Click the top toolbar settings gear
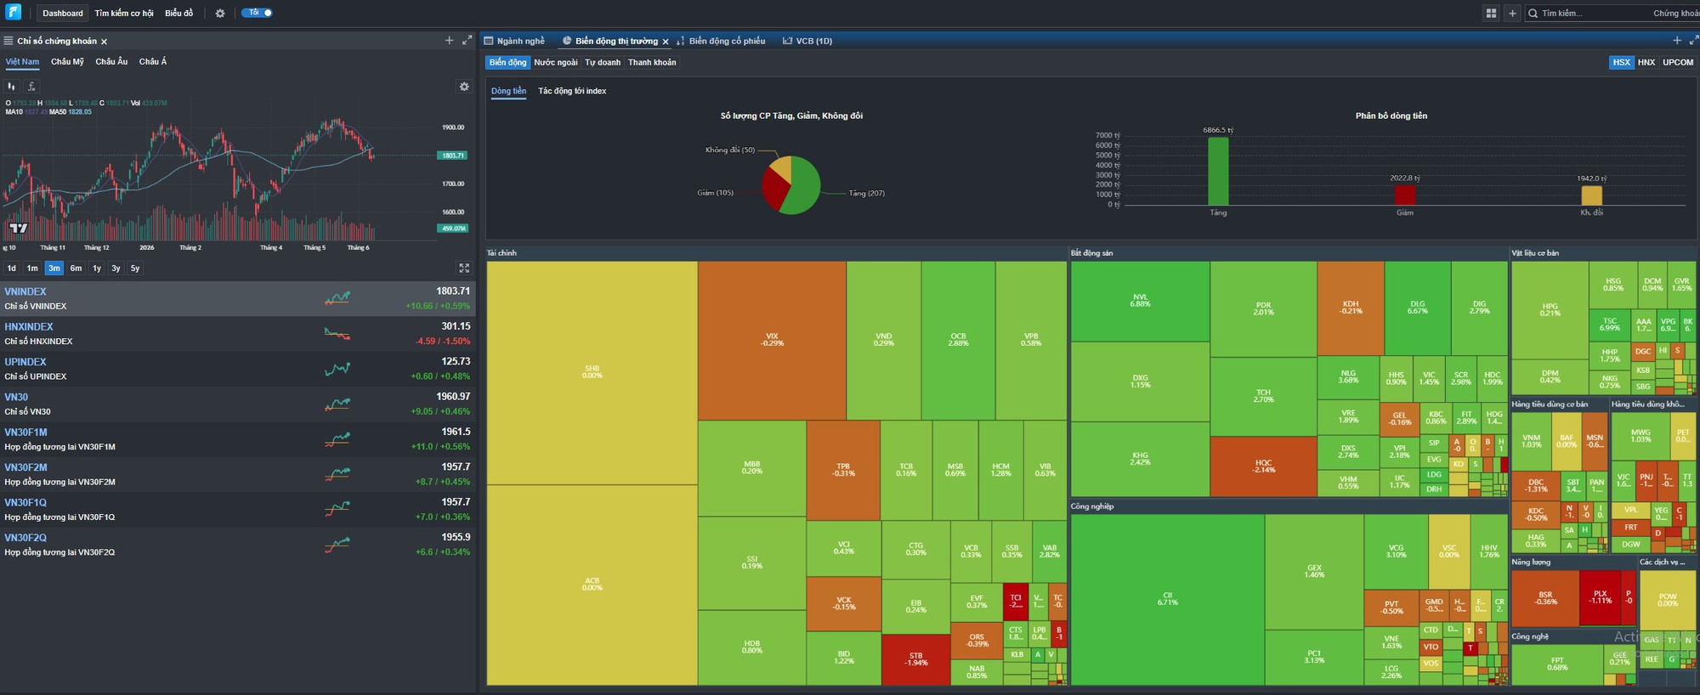1700x695 pixels. (x=220, y=14)
